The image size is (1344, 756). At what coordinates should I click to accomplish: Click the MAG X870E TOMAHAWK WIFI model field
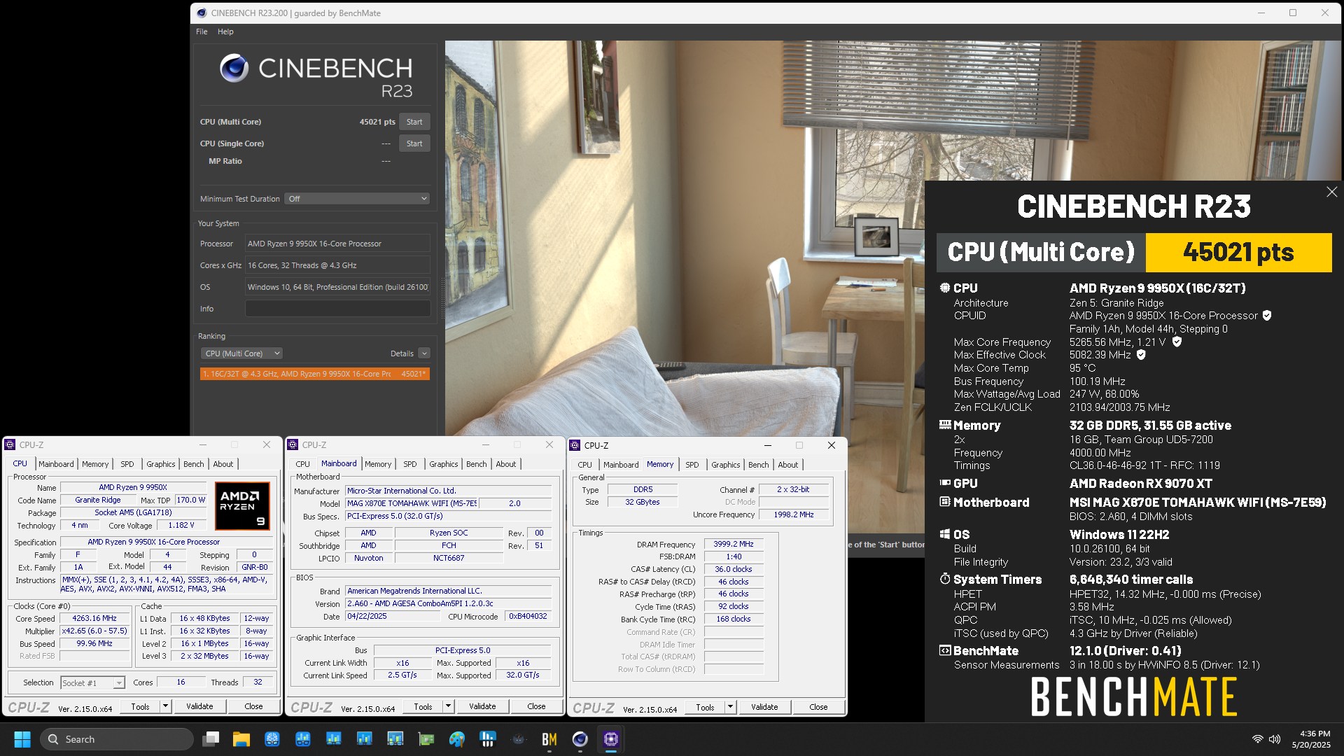pos(412,503)
